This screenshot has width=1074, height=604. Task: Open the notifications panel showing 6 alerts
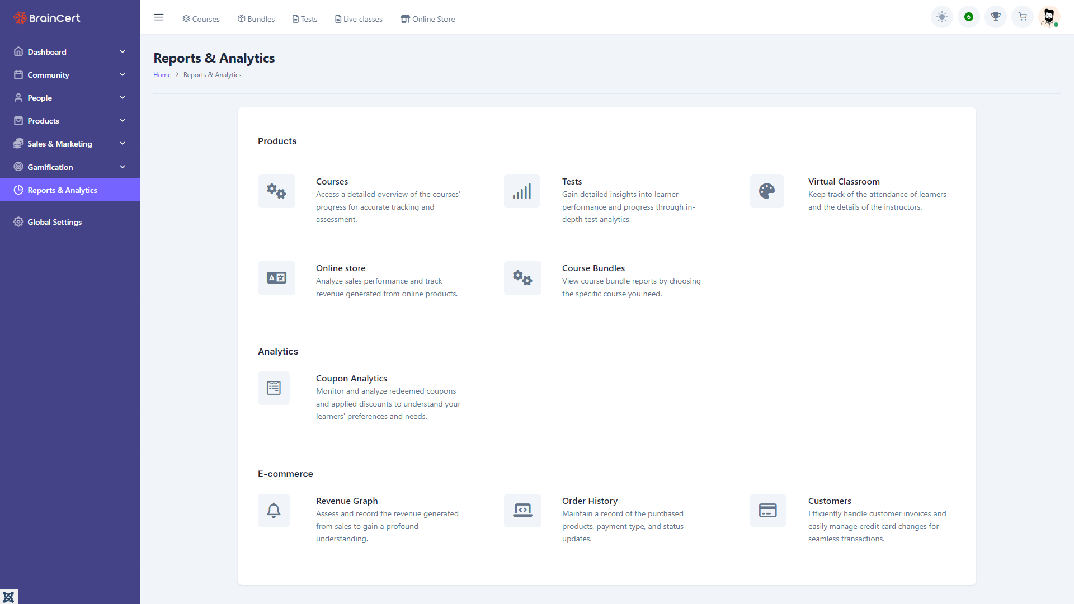pyautogui.click(x=968, y=17)
